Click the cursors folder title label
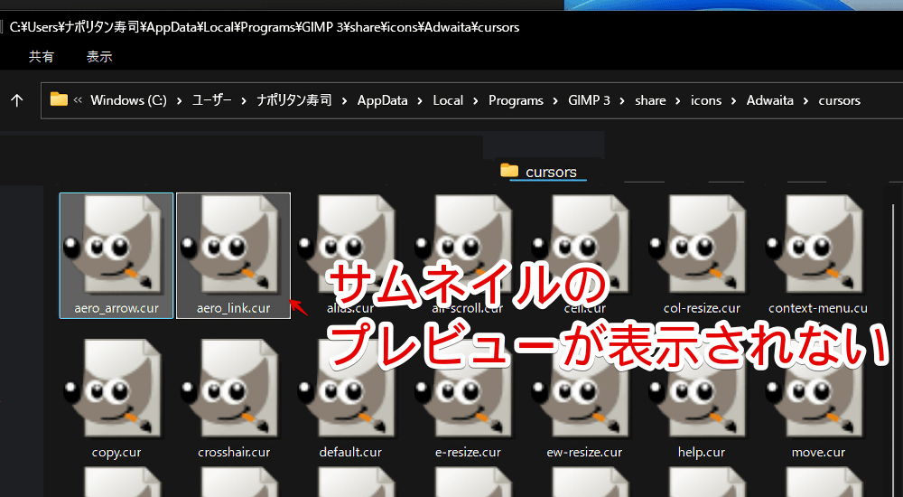Image resolution: width=903 pixels, height=497 pixels. (x=551, y=172)
